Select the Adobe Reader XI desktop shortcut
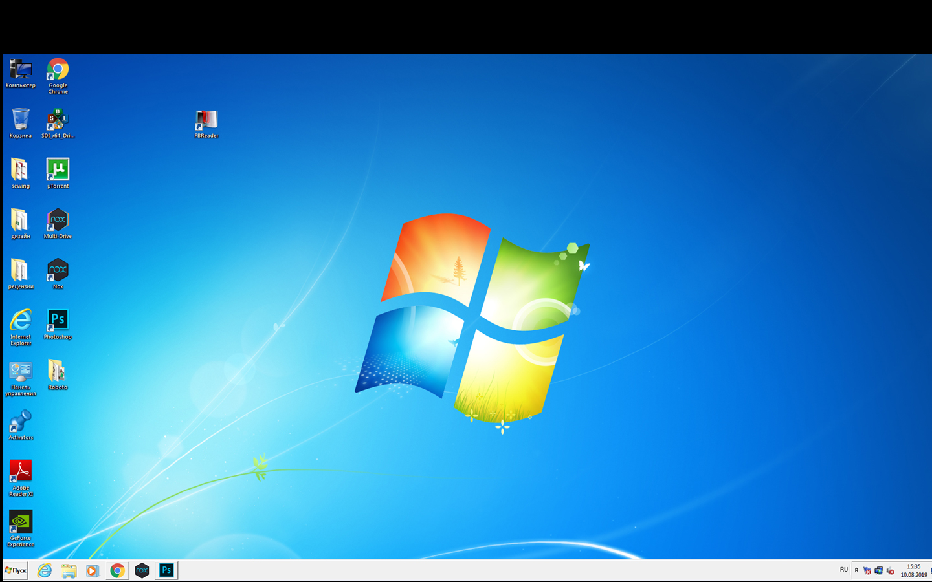This screenshot has height=582, width=932. tap(21, 479)
